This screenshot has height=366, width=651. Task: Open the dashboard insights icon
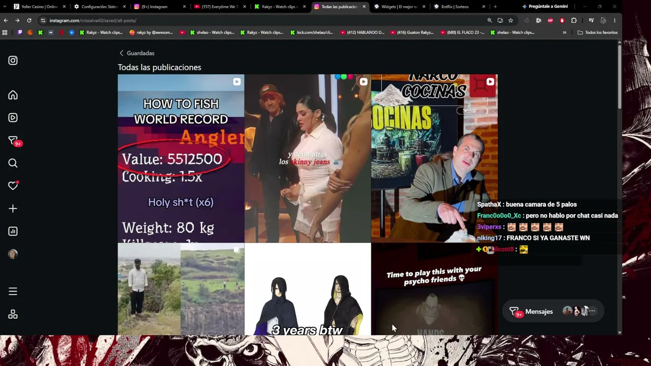(13, 231)
